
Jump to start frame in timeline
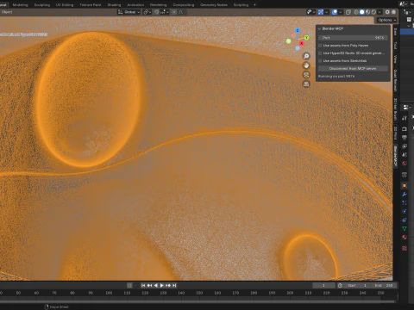pyautogui.click(x=143, y=285)
